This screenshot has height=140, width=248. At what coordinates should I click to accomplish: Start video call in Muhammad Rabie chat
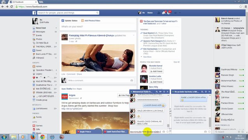pos(161,92)
